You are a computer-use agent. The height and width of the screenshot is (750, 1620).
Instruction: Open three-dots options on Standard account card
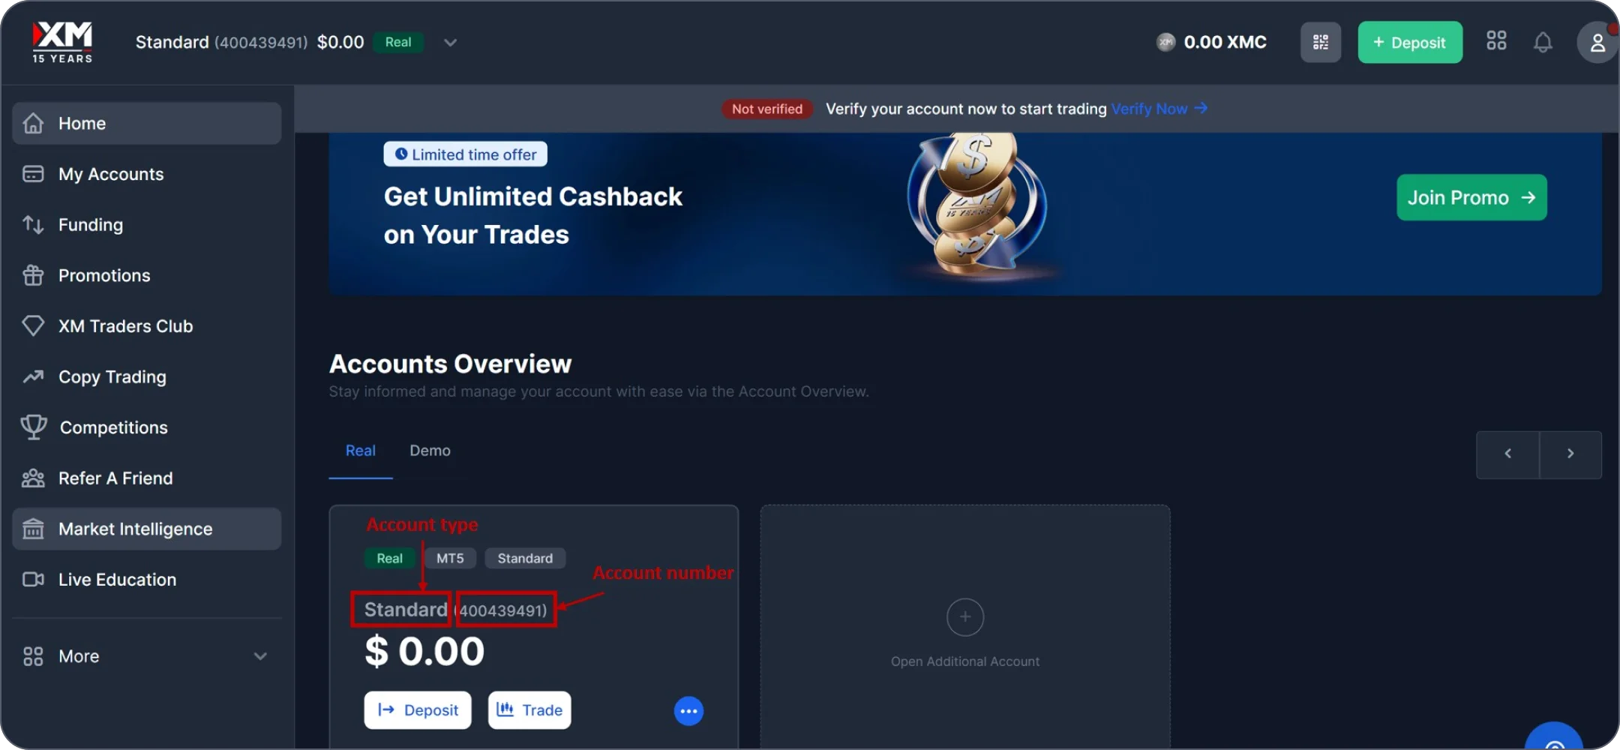click(688, 711)
